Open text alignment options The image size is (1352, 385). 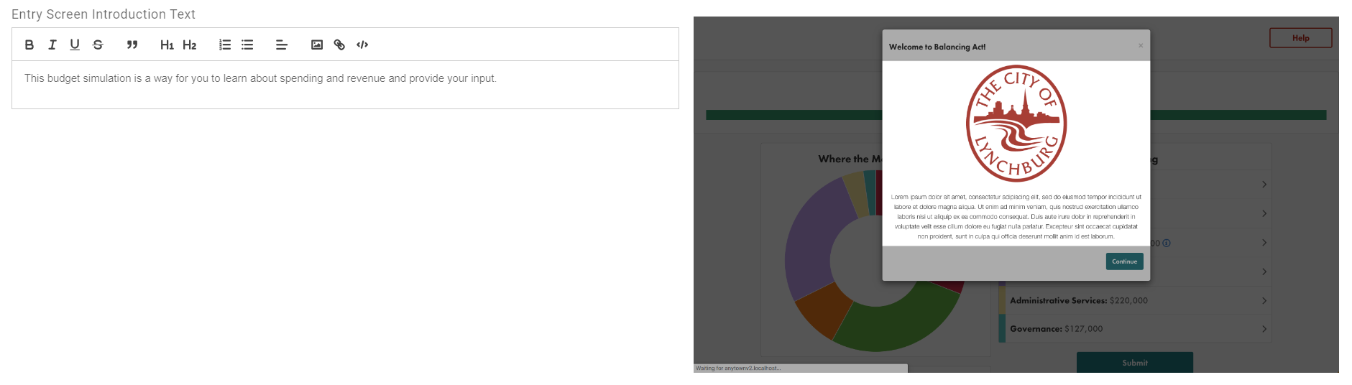coord(282,45)
